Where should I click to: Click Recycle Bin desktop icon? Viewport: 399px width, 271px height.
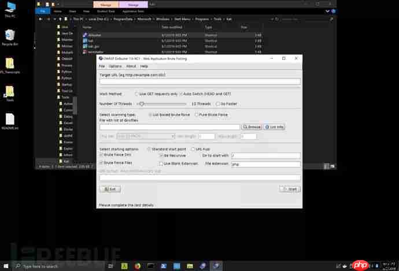(x=10, y=37)
